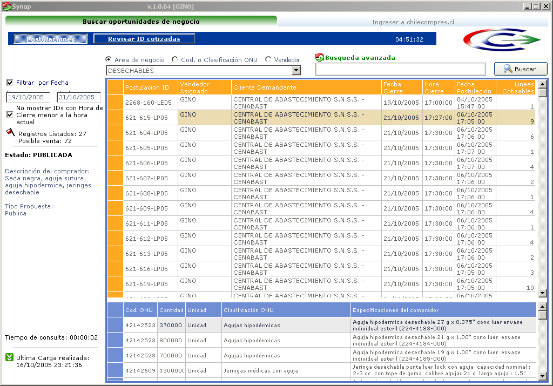Viewport: 553px width, 386px height.
Task: Switch to Ingresar a chilecompras.cl tab
Action: [413, 22]
